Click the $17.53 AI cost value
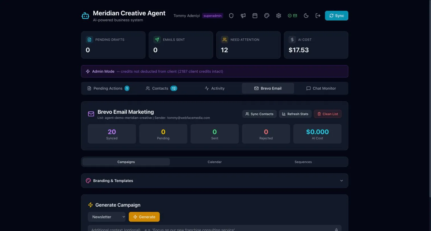431x231 pixels. 299,50
